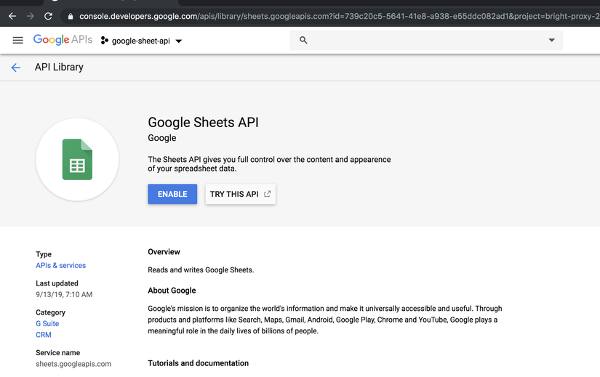Screen dimensions: 600x377
Task: Click the browser back arrow
Action: (12, 16)
